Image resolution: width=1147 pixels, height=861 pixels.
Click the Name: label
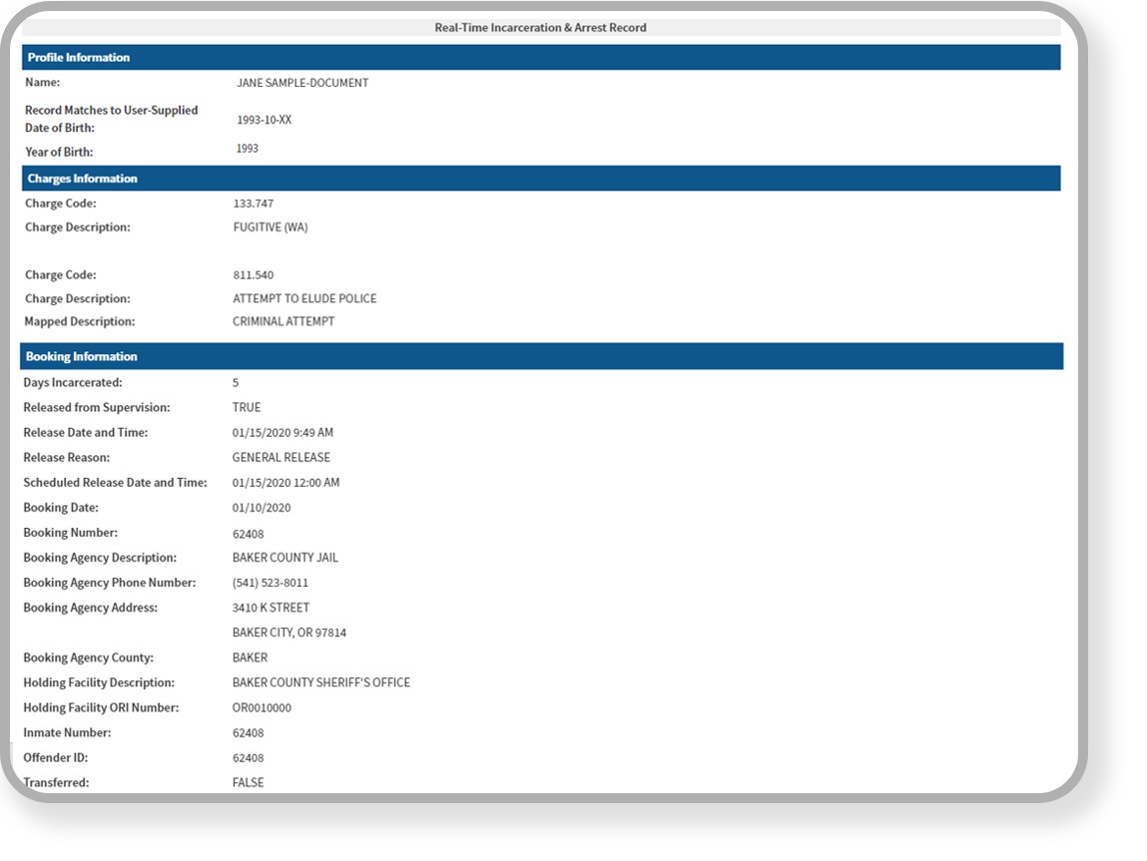point(43,83)
